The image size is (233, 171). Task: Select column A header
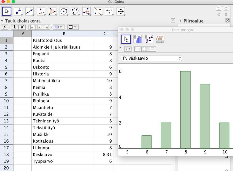pos(23,34)
